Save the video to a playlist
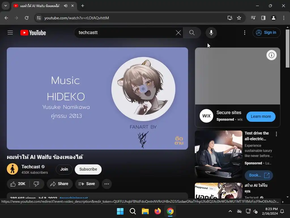This screenshot has width=290, height=218. pos(87,184)
